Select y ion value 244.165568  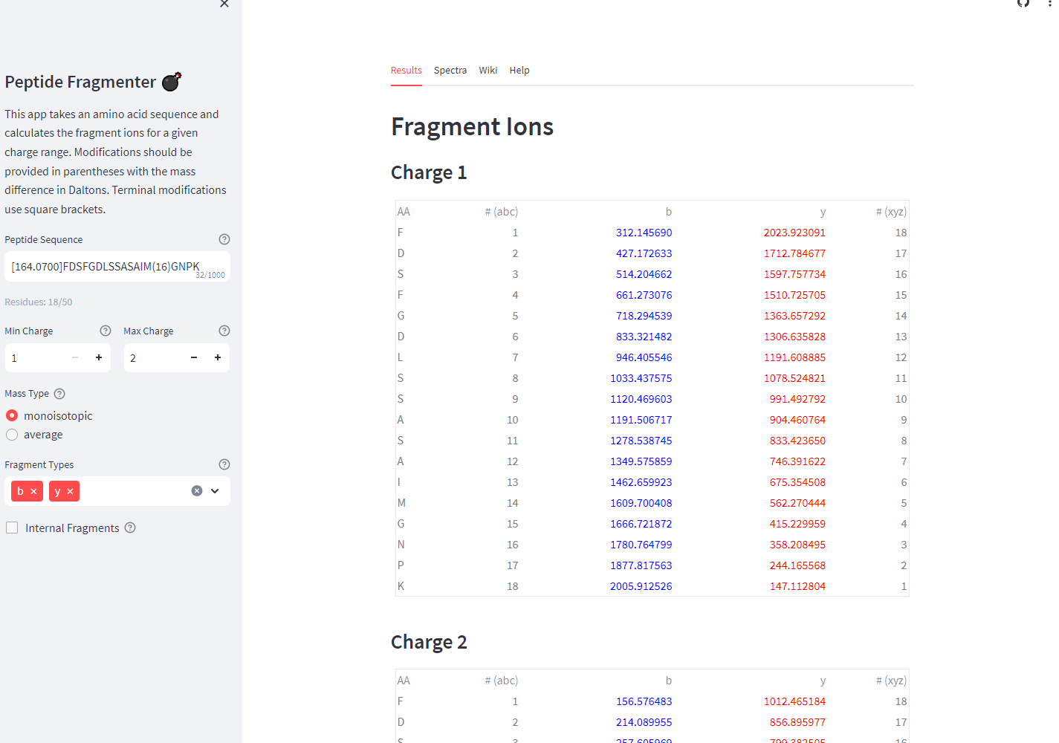pyautogui.click(x=797, y=565)
